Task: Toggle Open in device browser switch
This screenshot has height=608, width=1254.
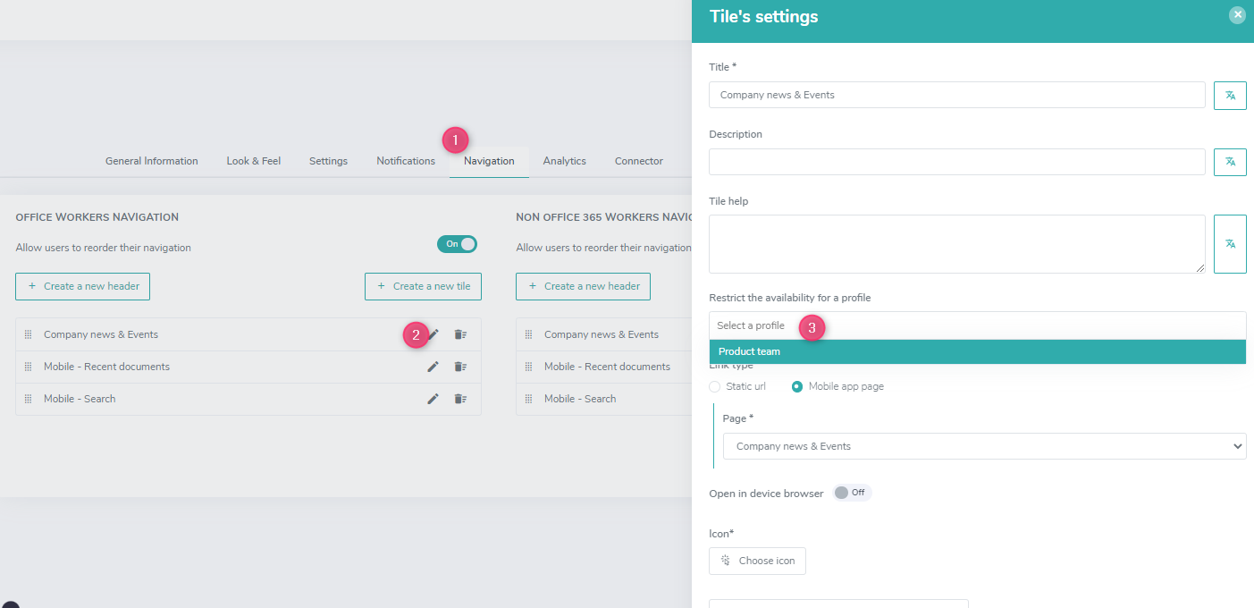Action: point(852,493)
